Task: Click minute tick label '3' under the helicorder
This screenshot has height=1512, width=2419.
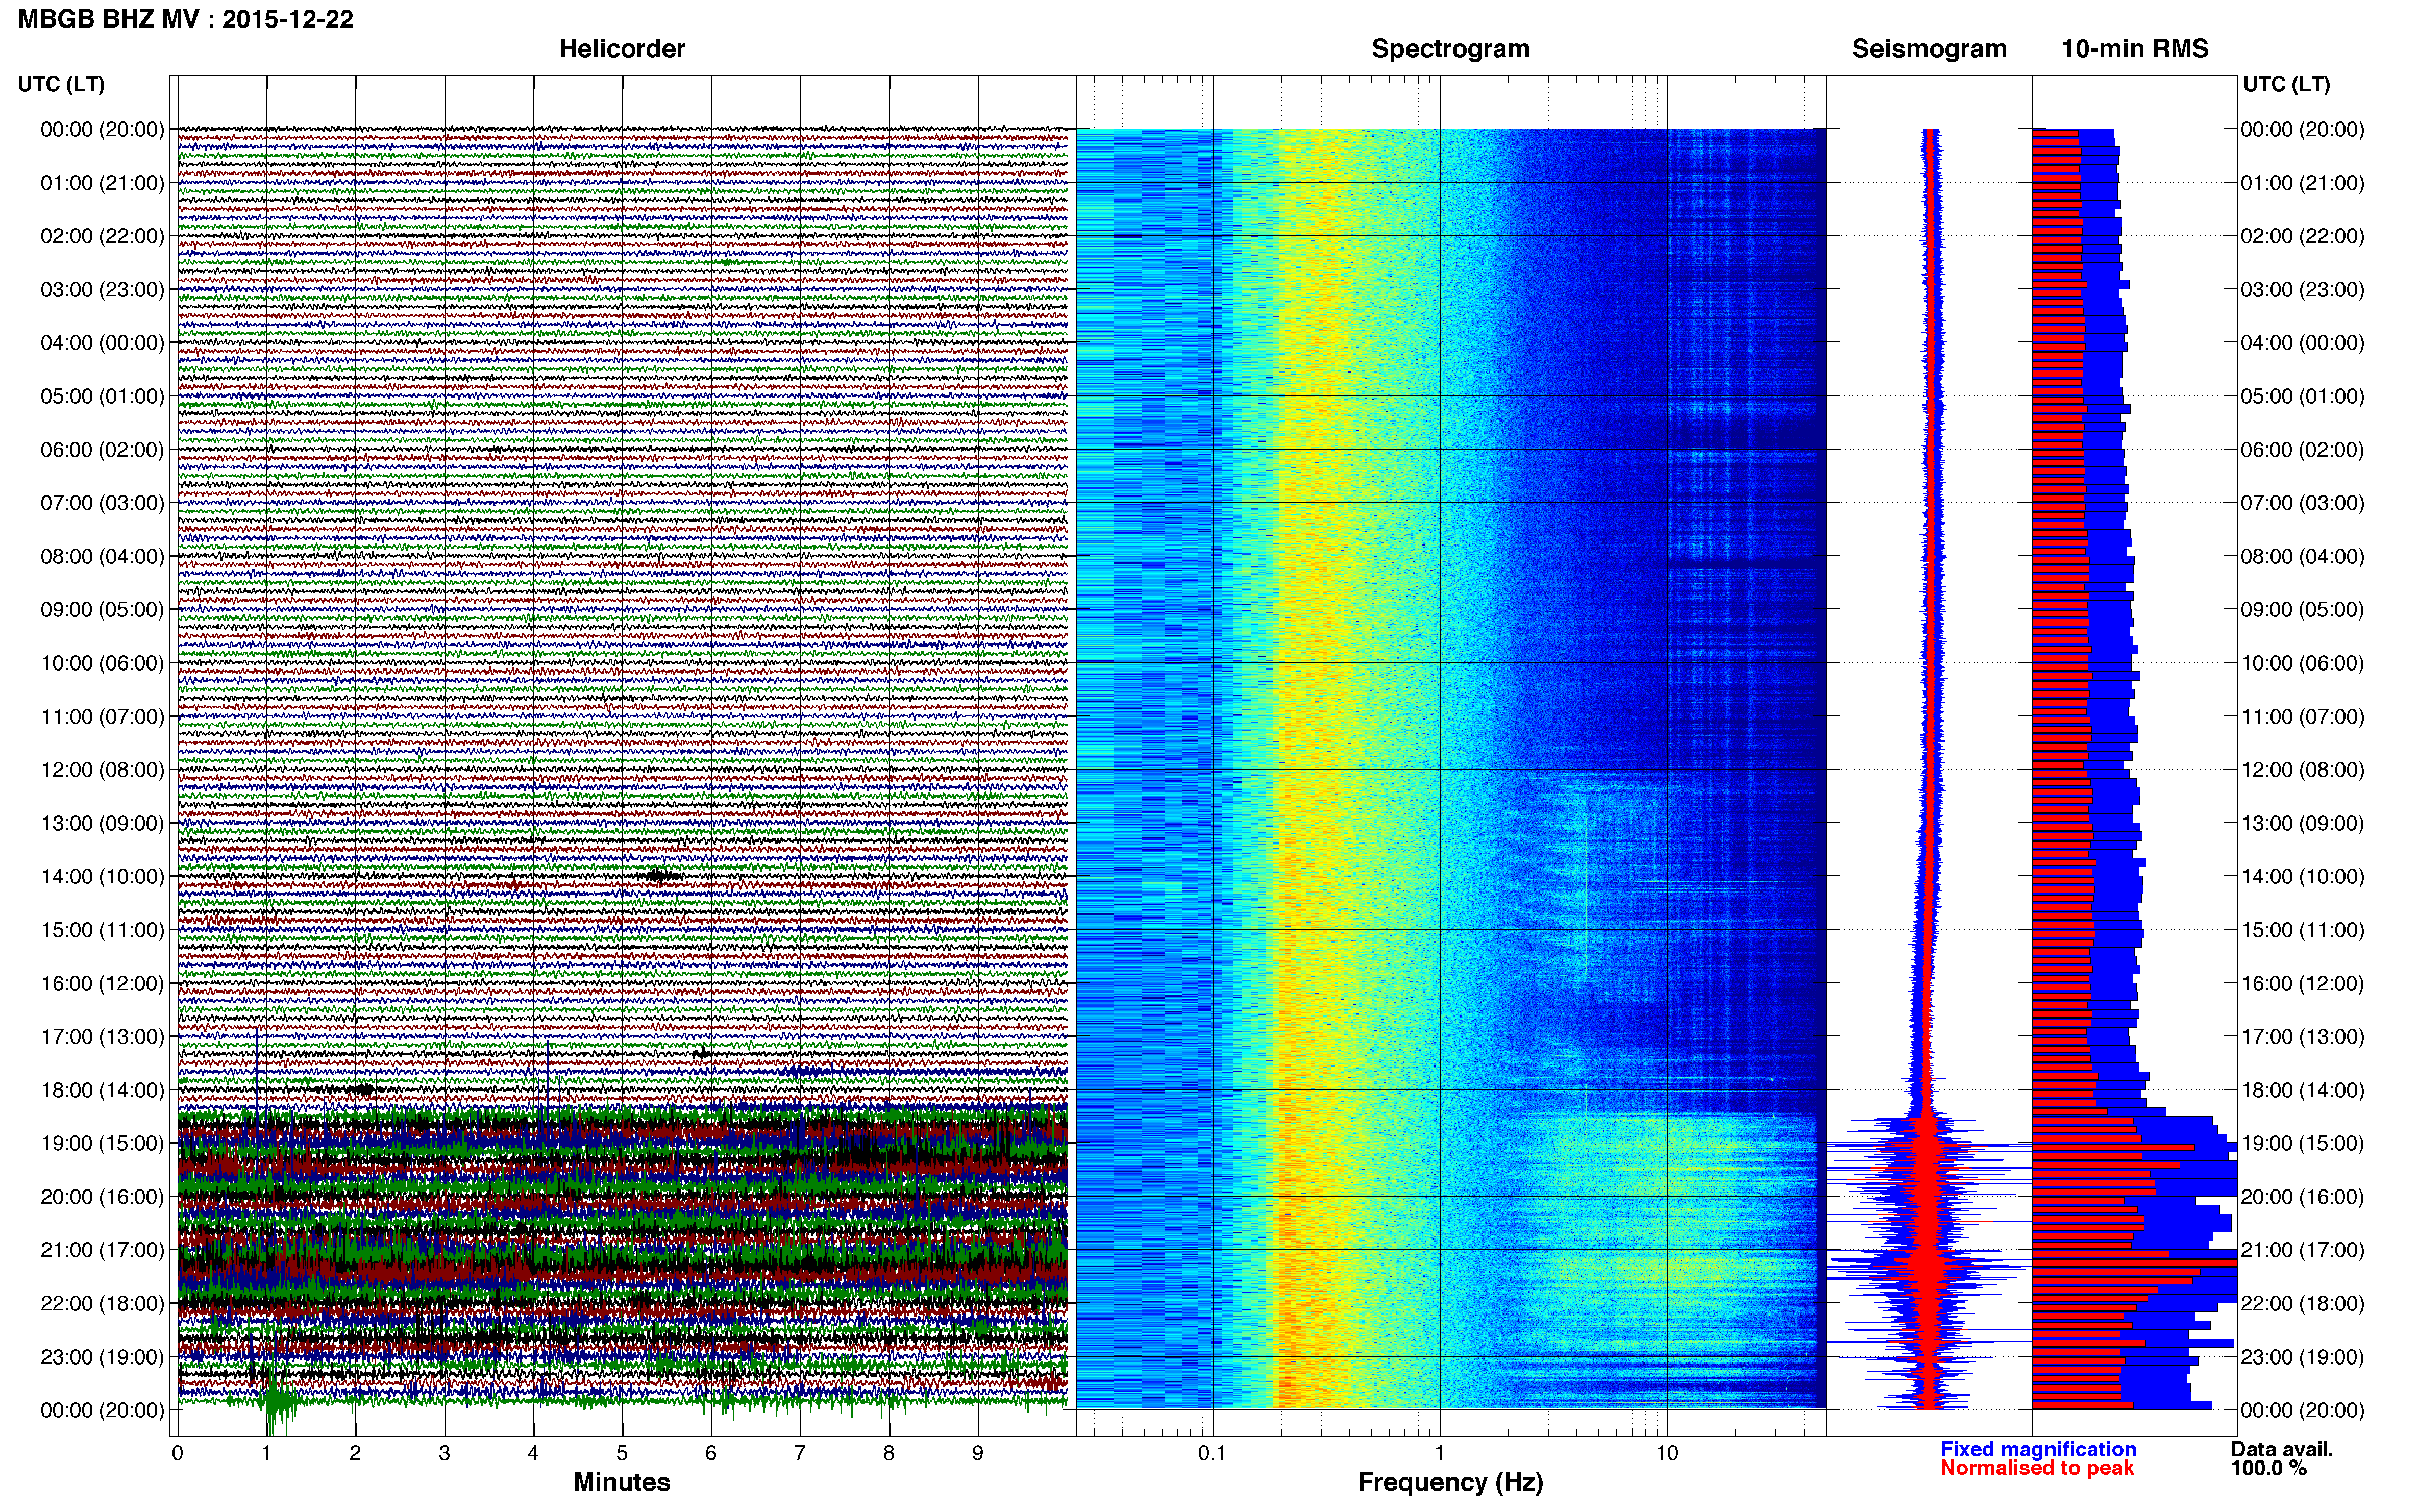Action: coord(444,1453)
